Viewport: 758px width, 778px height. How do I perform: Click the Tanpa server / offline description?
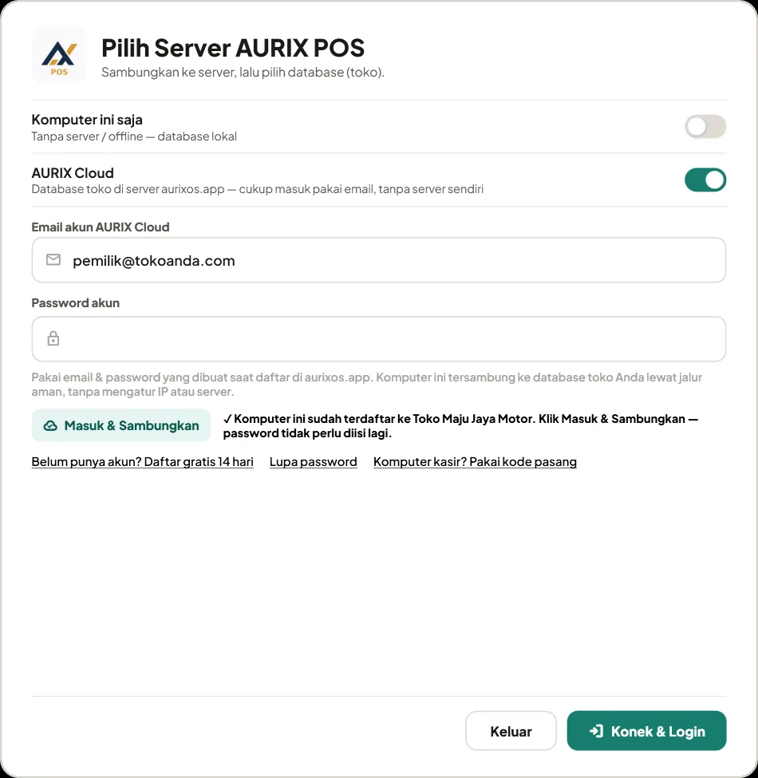[x=134, y=136]
